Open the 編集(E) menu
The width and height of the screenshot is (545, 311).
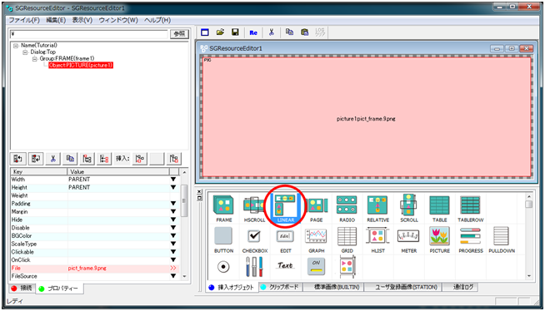tap(56, 20)
